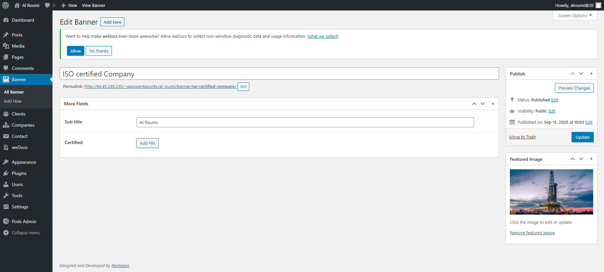
Task: Toggle More Fields panel collapse triangle
Action: (493, 104)
